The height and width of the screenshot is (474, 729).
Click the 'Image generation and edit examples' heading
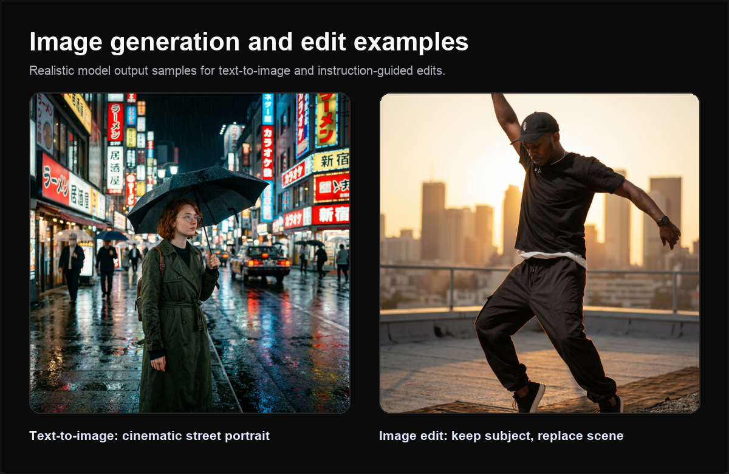249,42
